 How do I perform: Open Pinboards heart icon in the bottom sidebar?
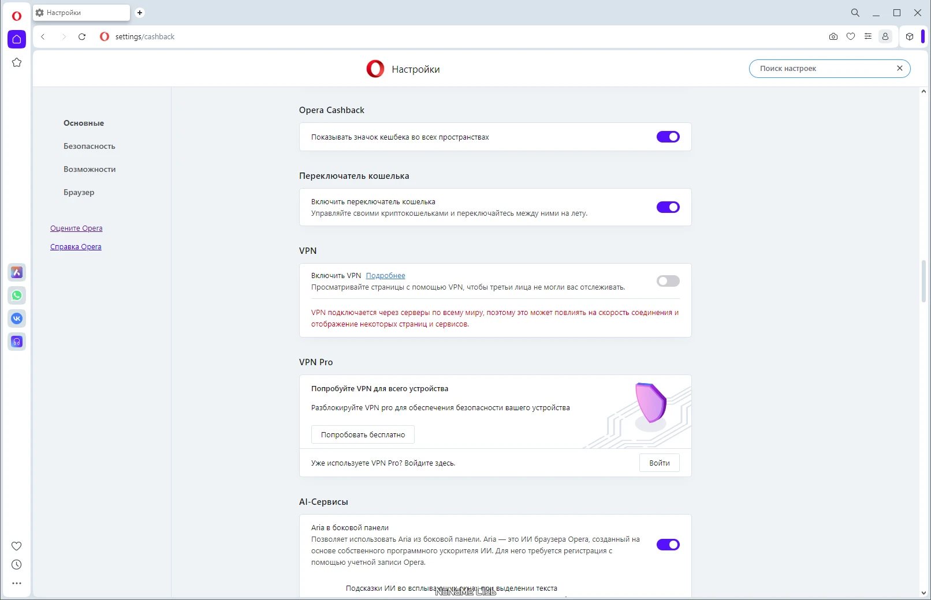click(17, 546)
